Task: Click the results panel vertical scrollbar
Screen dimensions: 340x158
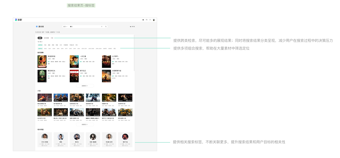Action: [134, 53]
